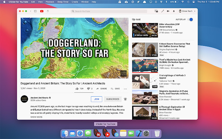Toggle the sidebar icon in toolbar
The height and width of the screenshot is (139, 222).
click(x=35, y=11)
